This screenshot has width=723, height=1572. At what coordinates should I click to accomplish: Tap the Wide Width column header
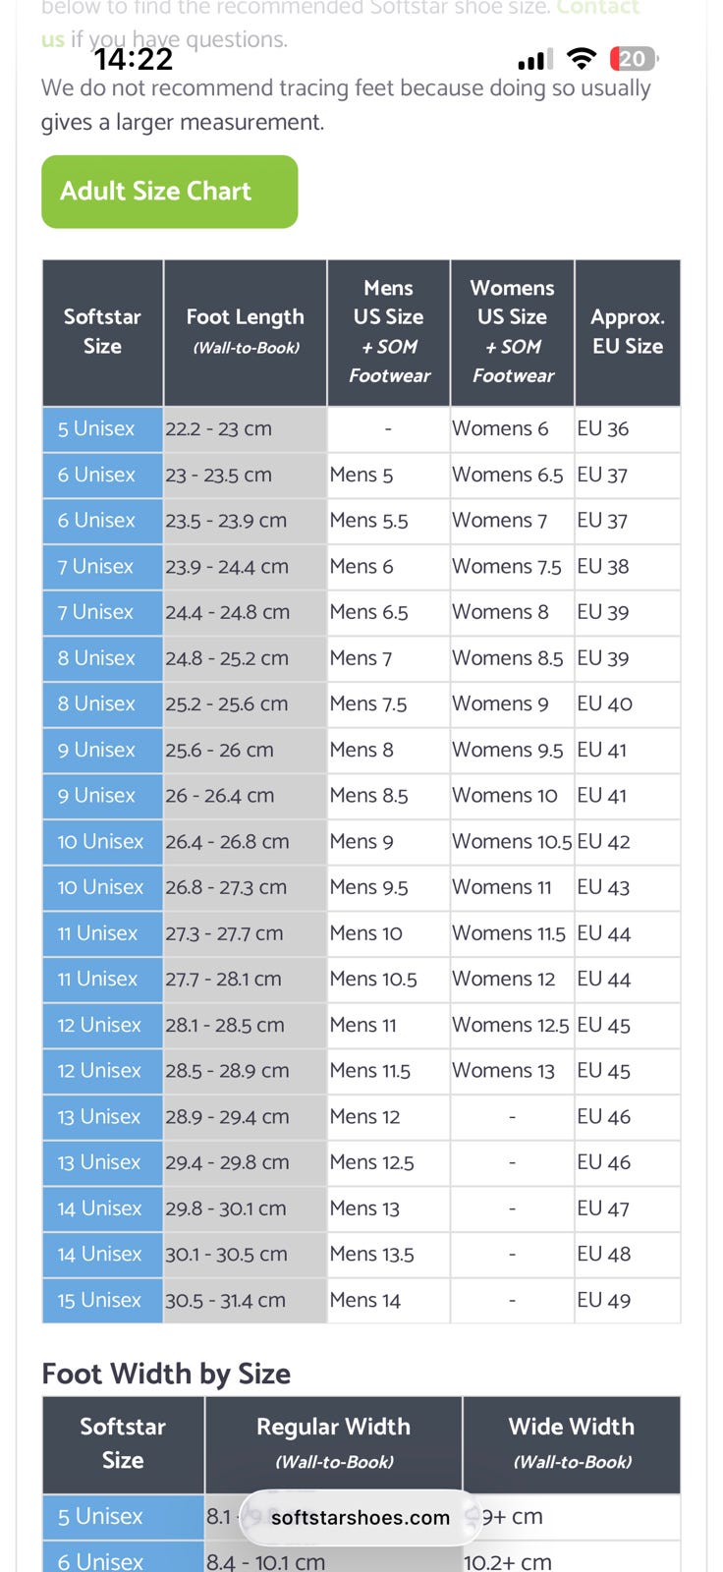click(x=572, y=1444)
